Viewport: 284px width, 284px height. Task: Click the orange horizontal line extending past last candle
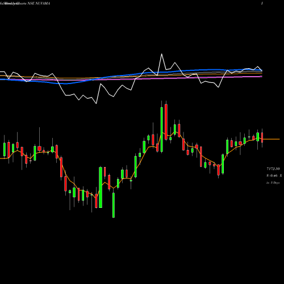[x=272, y=139]
